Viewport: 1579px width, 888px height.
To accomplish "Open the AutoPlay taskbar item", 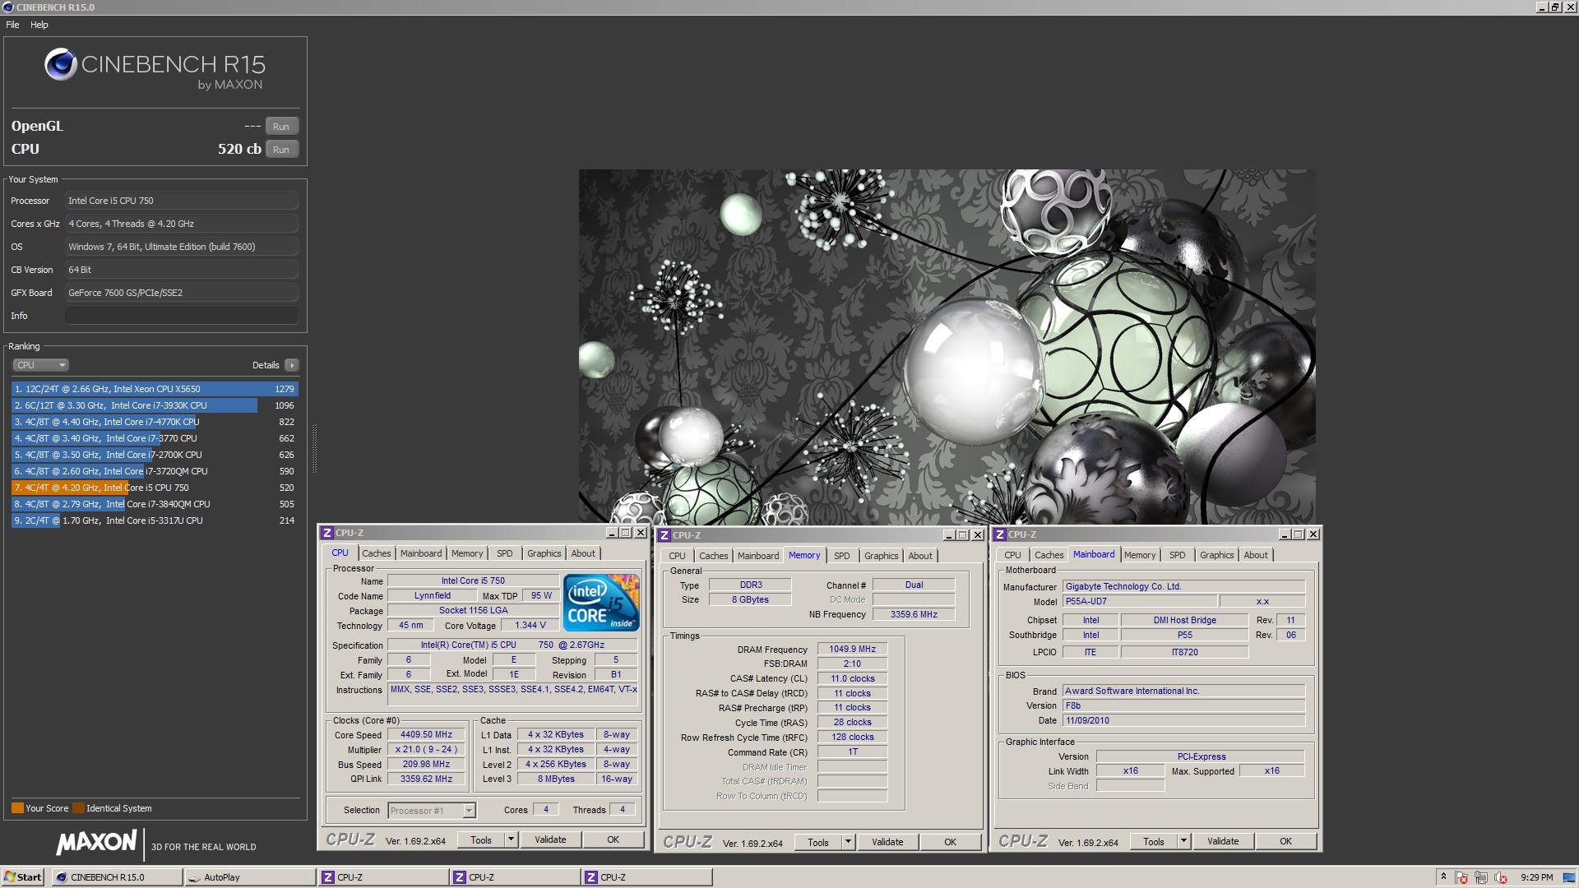I will (250, 877).
